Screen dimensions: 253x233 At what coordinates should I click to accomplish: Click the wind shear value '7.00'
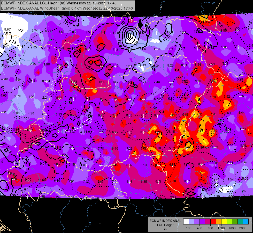pyautogui.click(x=229, y=146)
